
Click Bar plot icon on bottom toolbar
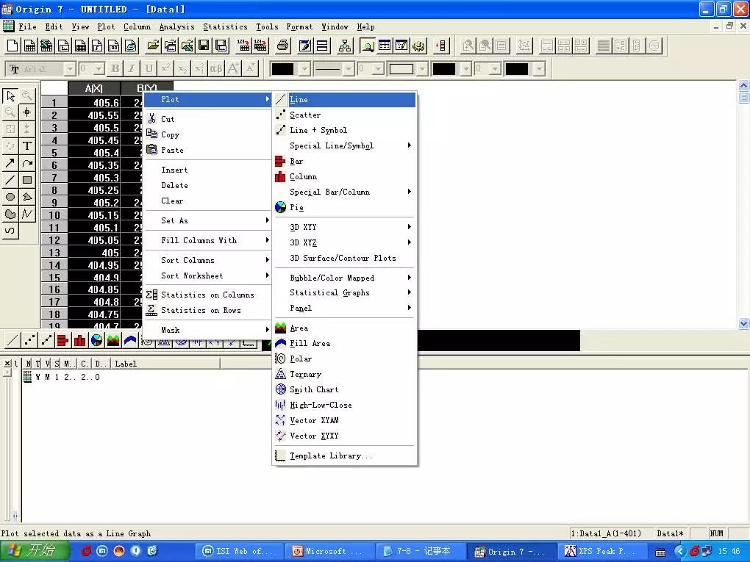point(63,340)
